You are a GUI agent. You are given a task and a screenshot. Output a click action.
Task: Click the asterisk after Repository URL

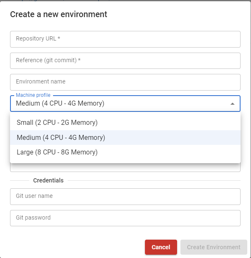59,39
